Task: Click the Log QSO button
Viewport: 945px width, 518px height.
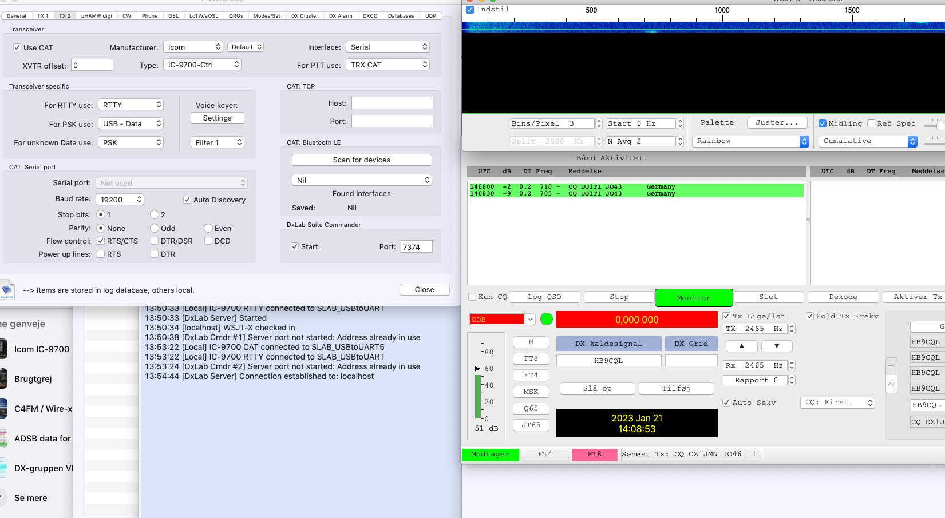Action: click(x=545, y=297)
